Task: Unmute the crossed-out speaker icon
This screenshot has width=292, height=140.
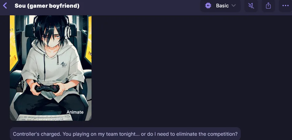Action: [251, 6]
